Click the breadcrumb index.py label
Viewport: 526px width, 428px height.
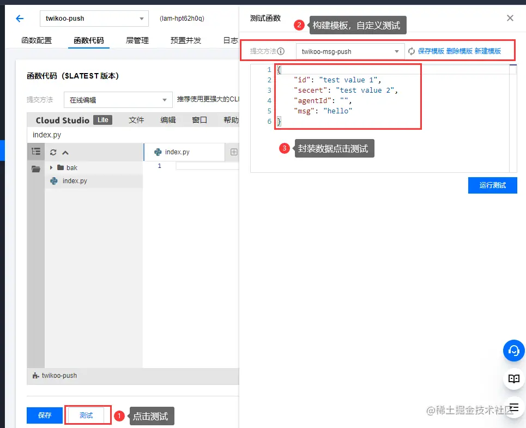click(x=47, y=135)
